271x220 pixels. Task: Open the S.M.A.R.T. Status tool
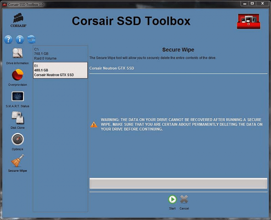[17, 96]
